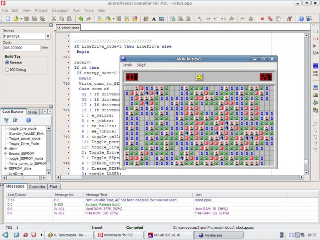Select the LineDrive tree item
The image size is (320, 240).
click(16, 173)
